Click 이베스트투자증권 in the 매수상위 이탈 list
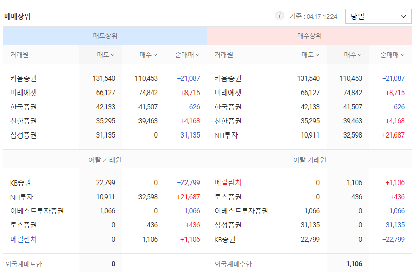 tap(241, 211)
